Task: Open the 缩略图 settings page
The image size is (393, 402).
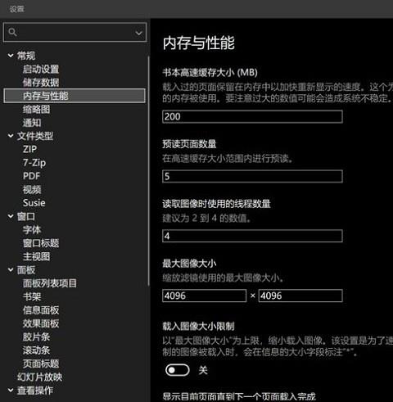Action: coord(36,109)
